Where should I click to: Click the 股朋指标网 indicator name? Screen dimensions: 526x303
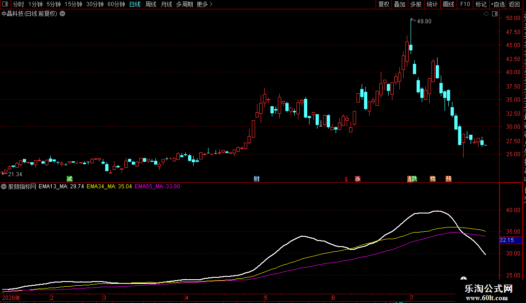22,186
